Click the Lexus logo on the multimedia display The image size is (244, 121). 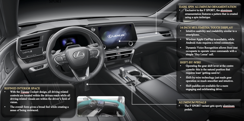coord(117,35)
